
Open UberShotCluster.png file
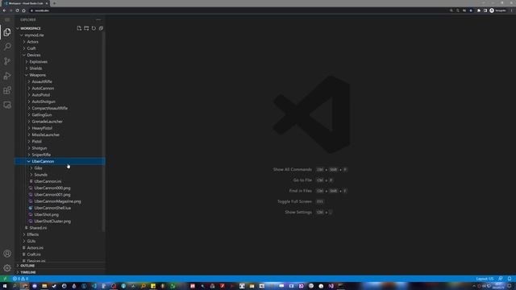coord(60,222)
